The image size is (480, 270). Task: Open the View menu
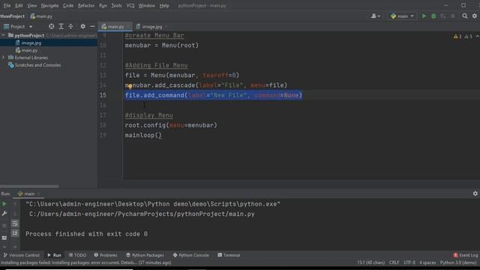(x=31, y=5)
